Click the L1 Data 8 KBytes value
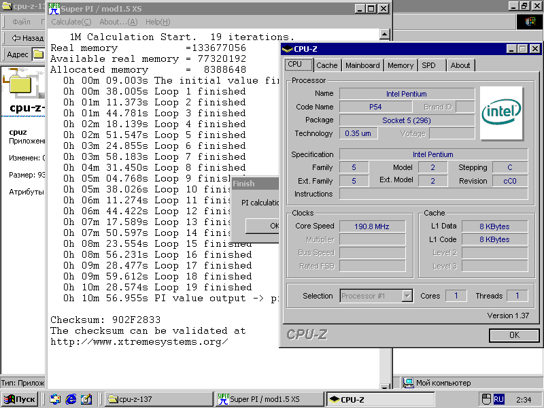Screen dimensions: 544x408 click(494, 226)
